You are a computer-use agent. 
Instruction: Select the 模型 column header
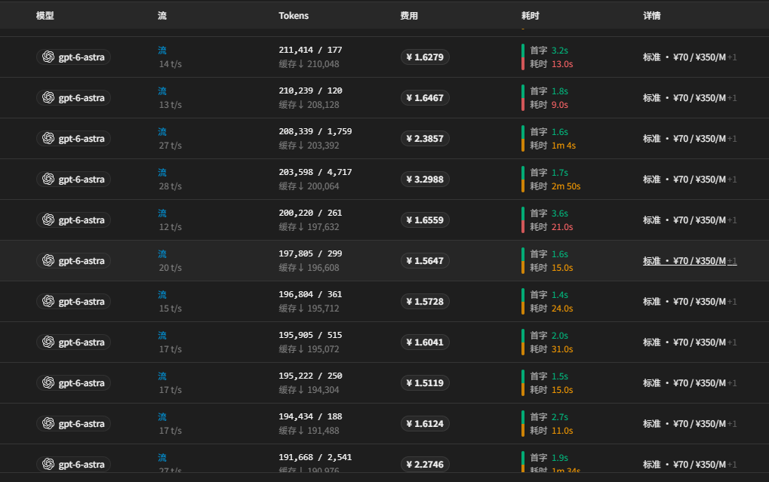point(45,16)
